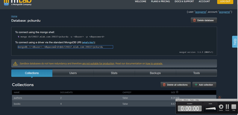The width and height of the screenshot is (238, 115).
Task: Open the Help menu in recorder
Action: 197,100
